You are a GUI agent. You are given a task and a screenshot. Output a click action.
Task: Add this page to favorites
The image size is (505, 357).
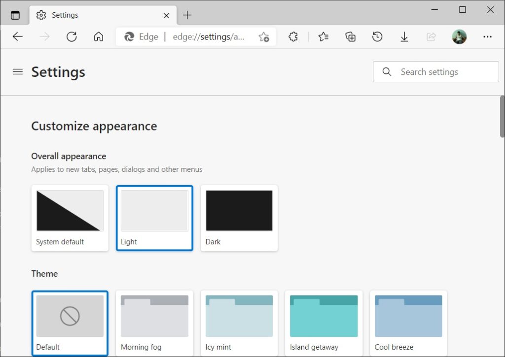click(x=264, y=36)
